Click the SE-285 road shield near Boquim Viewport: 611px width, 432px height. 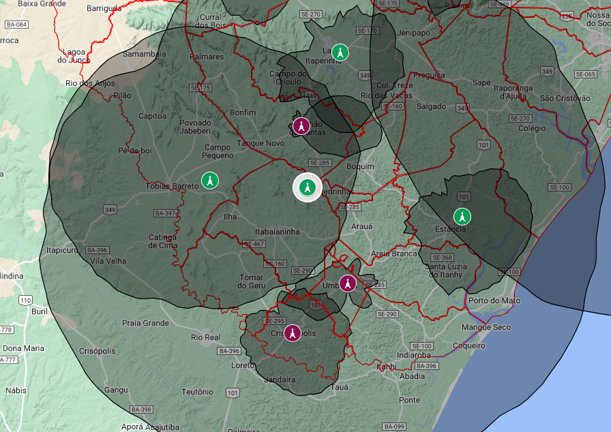[x=320, y=163]
